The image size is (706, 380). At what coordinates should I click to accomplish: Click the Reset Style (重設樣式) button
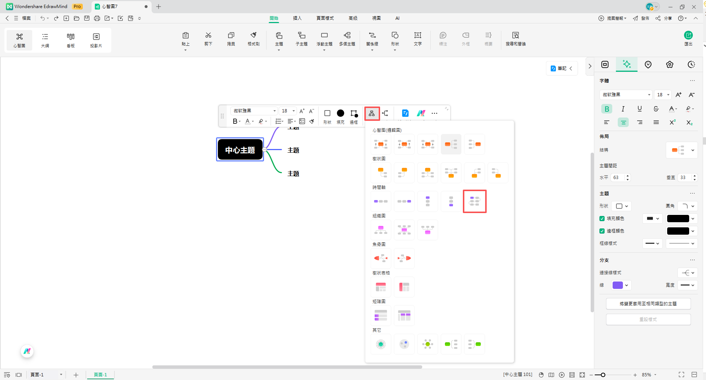coord(648,319)
